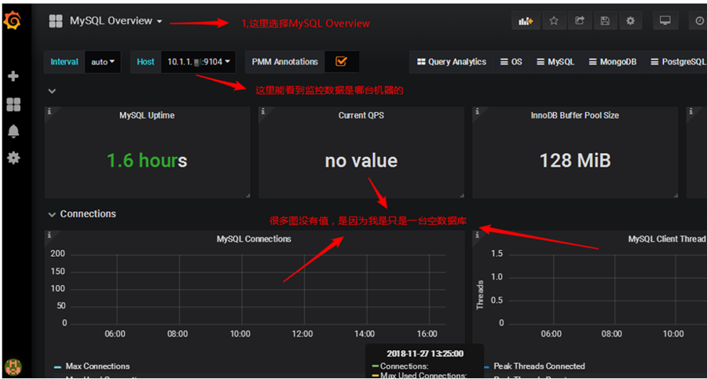Toggle the Max Connections legend series
The image size is (707, 379).
coord(97,366)
